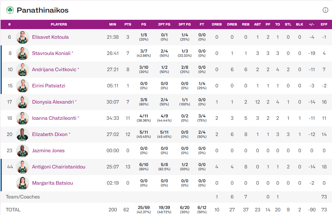Open Dionysia Alexandri's player photo
Image resolution: width=332 pixels, height=215 pixels.
(22, 102)
